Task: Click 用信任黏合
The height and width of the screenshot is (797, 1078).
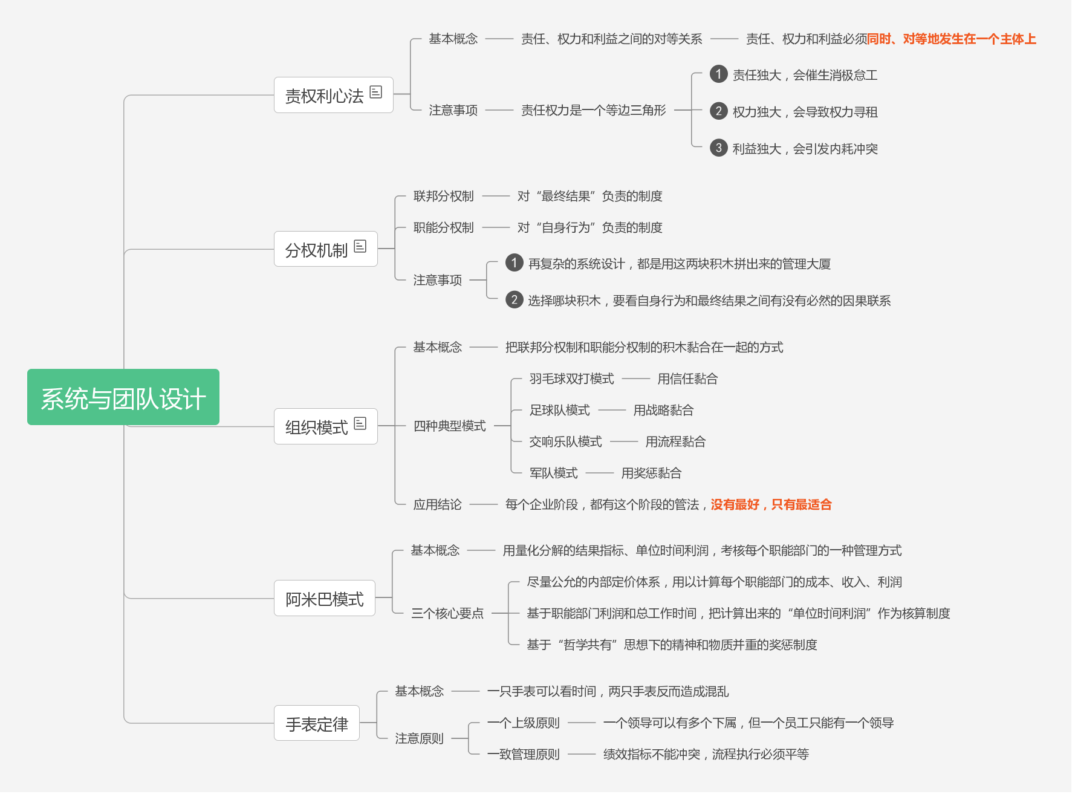Action: point(688,379)
